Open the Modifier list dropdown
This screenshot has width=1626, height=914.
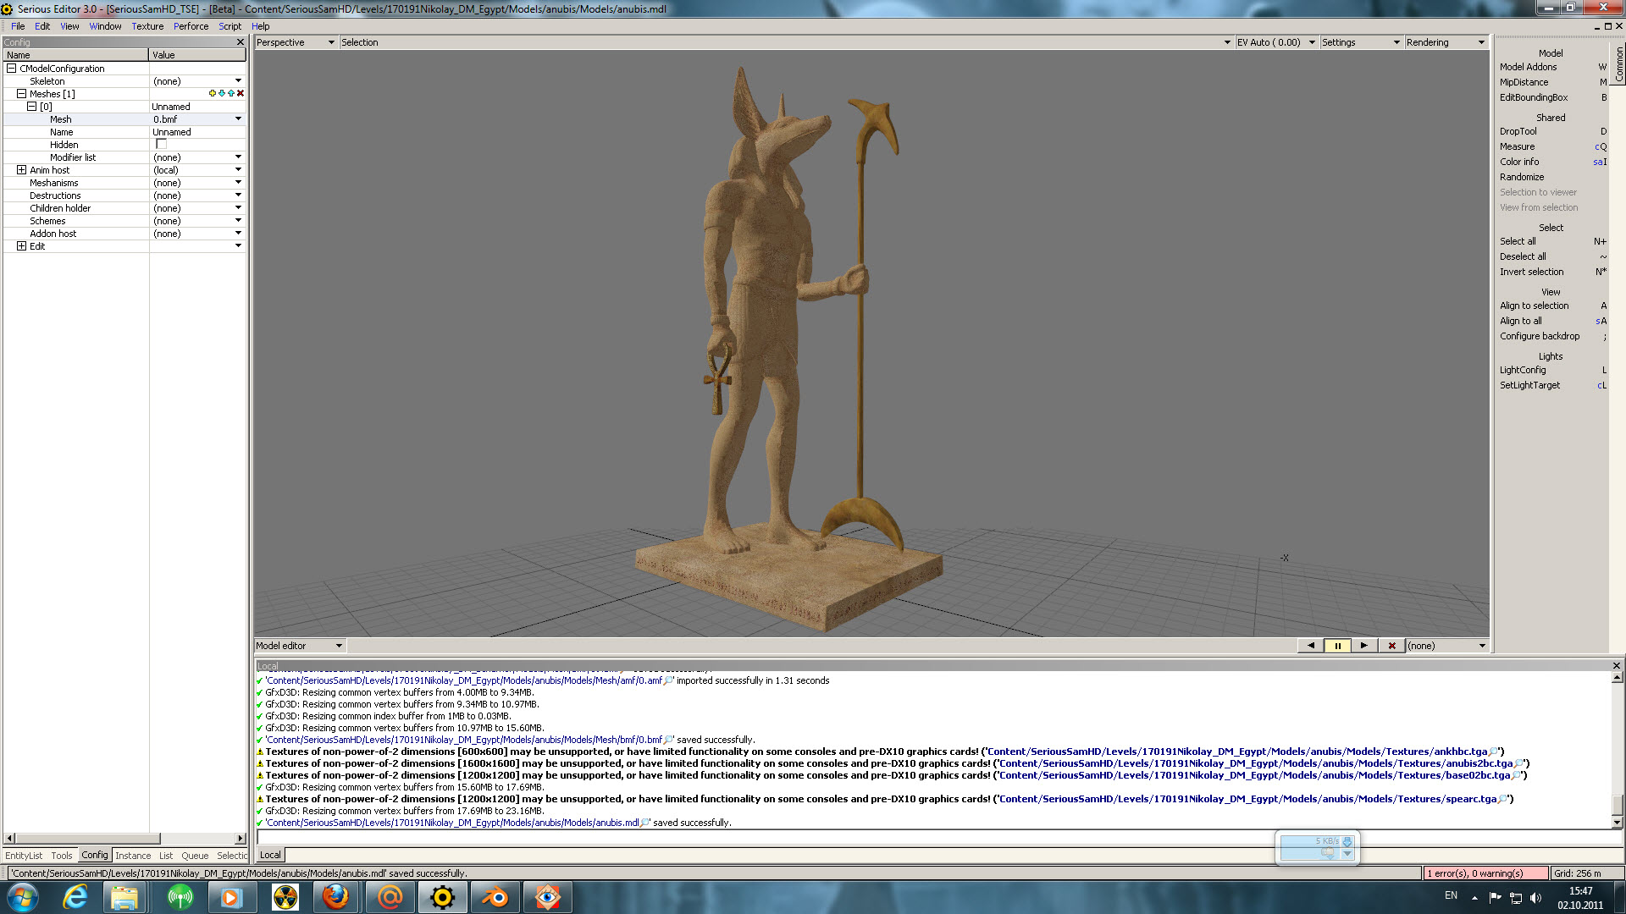pos(238,157)
